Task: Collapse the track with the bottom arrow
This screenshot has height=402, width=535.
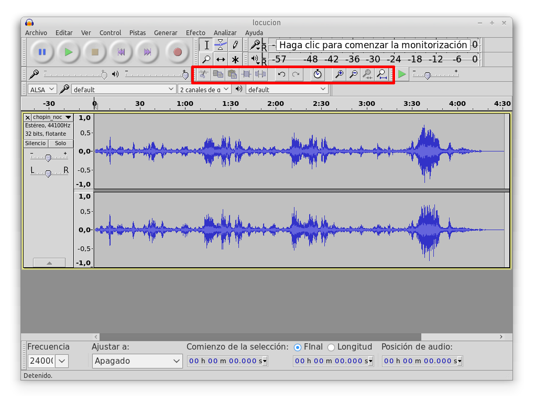Action: click(49, 263)
